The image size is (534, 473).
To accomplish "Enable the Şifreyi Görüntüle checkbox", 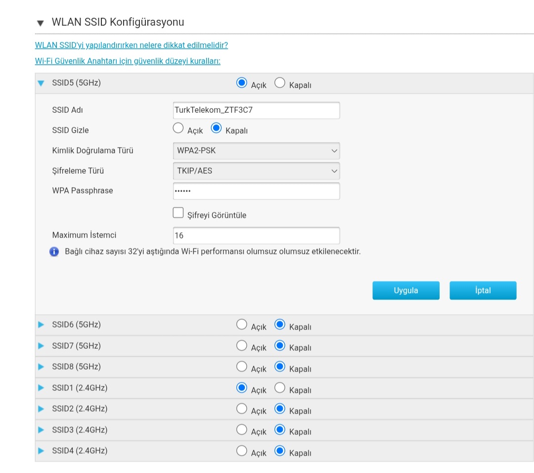I will pyautogui.click(x=178, y=213).
